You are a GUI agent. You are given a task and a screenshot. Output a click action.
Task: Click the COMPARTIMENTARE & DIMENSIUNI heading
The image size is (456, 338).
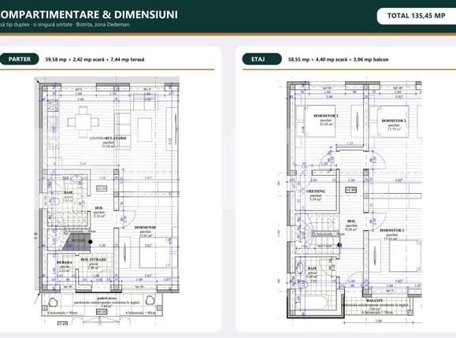(x=88, y=14)
